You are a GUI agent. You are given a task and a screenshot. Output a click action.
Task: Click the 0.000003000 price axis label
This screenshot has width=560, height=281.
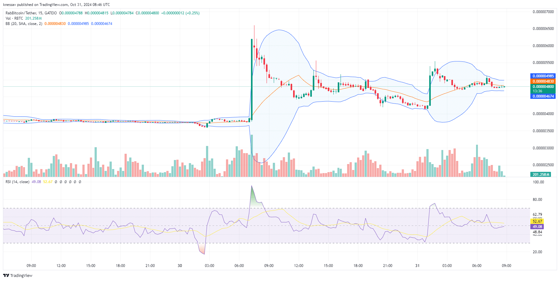pos(543,148)
